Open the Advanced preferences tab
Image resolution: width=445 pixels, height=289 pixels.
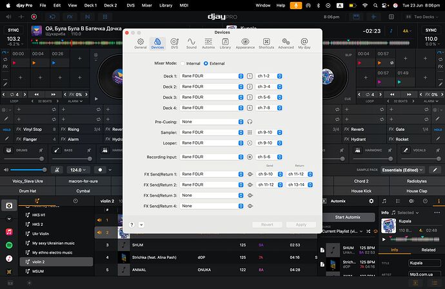286,43
